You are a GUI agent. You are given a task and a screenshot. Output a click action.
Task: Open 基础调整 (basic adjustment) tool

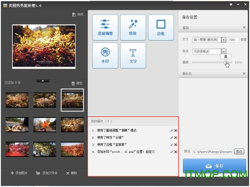(105, 28)
